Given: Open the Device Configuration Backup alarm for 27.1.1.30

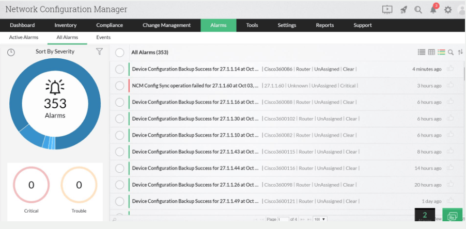Looking at the screenshot, I should click(195, 119).
